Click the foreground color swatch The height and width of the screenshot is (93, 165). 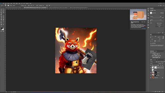click(2, 28)
